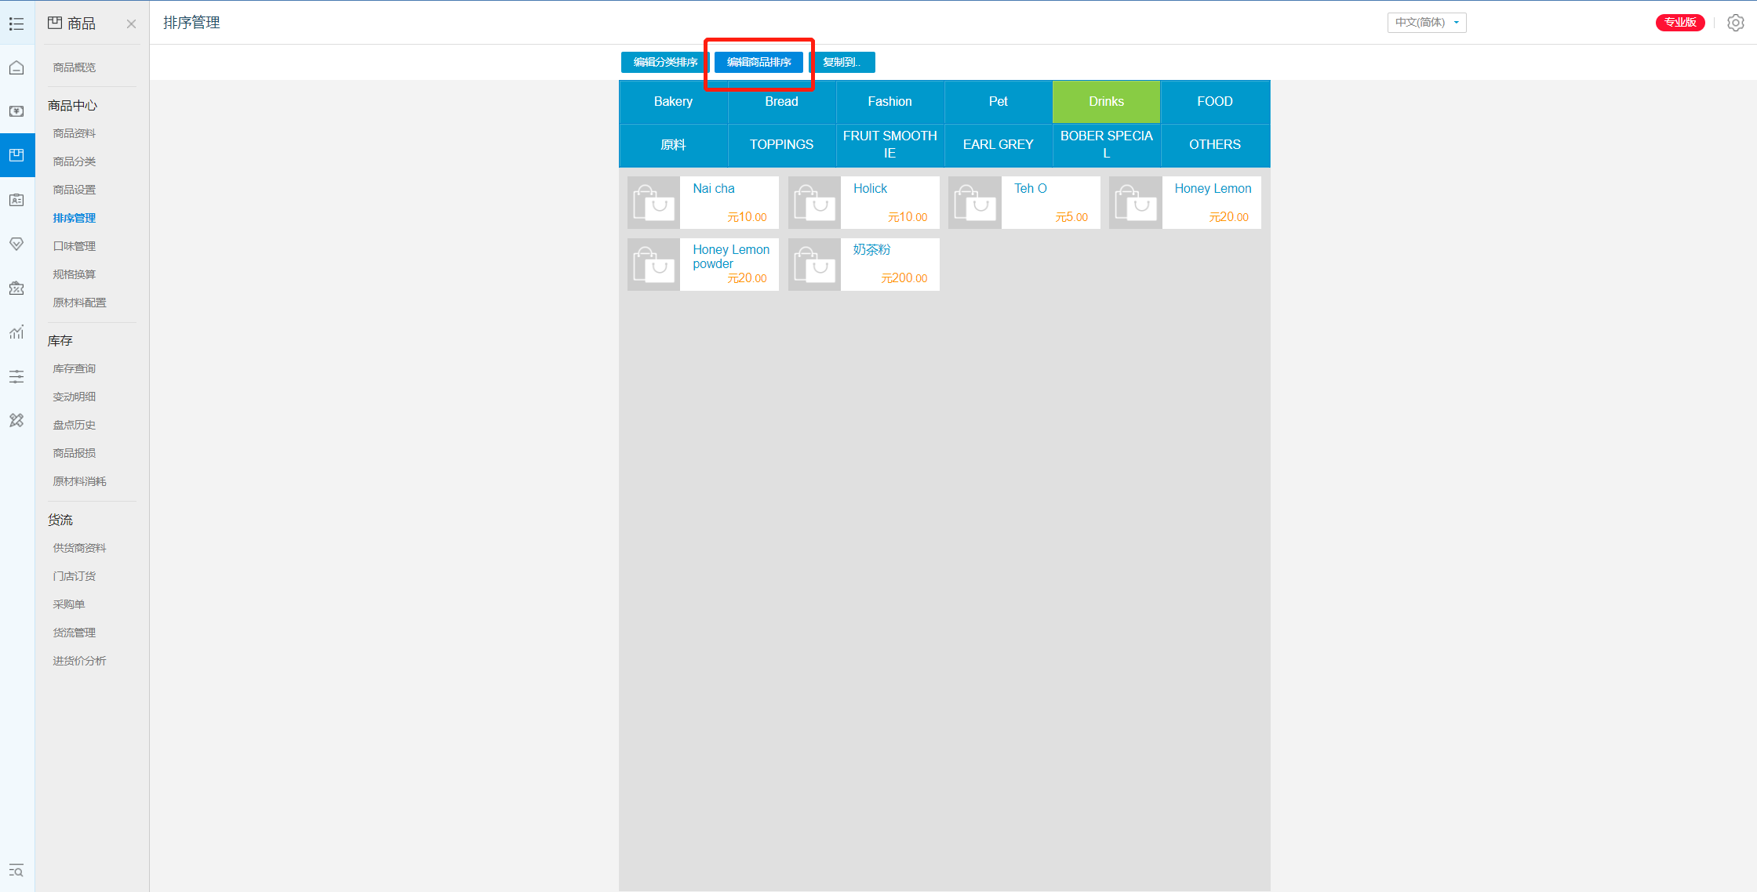Click the tools icon in sidebar

16,421
